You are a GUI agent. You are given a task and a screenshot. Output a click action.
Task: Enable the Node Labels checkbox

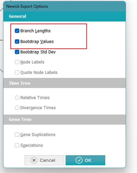[x=17, y=62]
